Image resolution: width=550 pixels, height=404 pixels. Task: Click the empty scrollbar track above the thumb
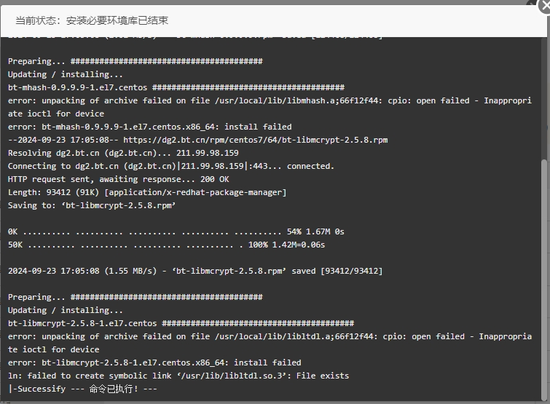544,98
